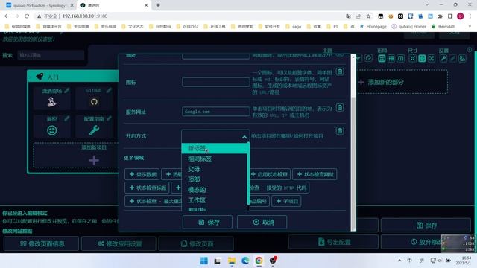Add the 显示数据 extra field
The height and width of the screenshot is (268, 477).
click(x=142, y=174)
